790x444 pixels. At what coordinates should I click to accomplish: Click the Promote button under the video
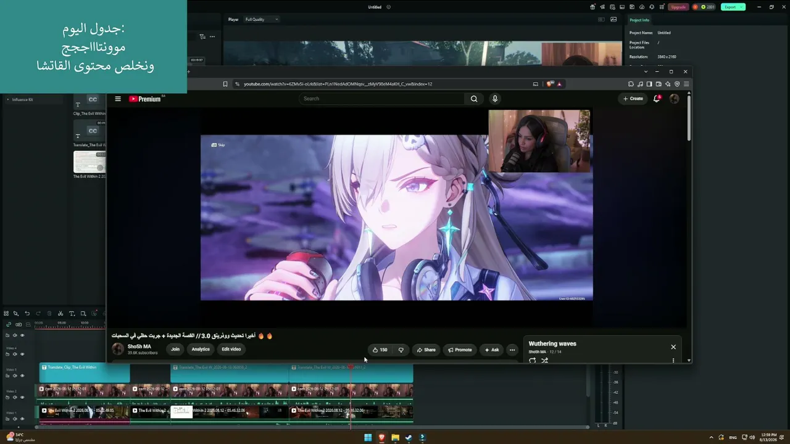tap(460, 350)
